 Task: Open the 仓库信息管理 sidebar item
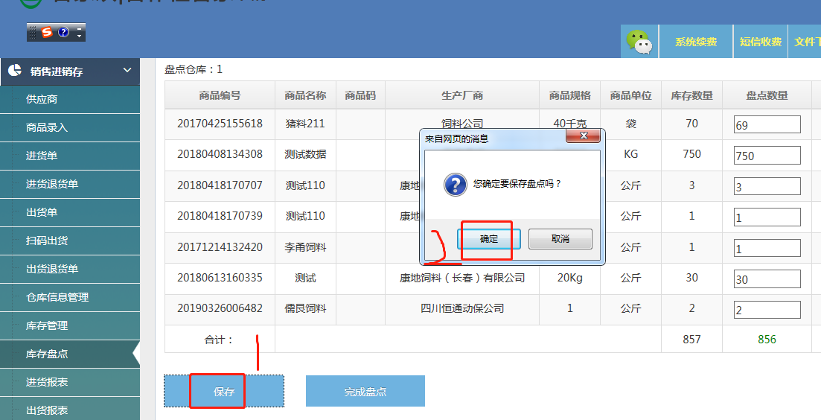pyautogui.click(x=70, y=297)
